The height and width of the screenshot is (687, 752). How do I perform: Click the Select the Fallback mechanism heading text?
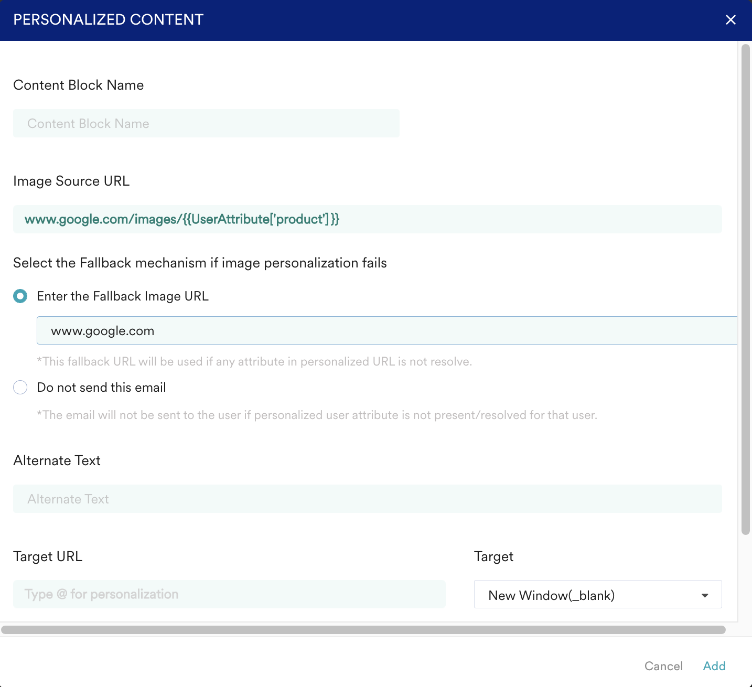(x=200, y=263)
